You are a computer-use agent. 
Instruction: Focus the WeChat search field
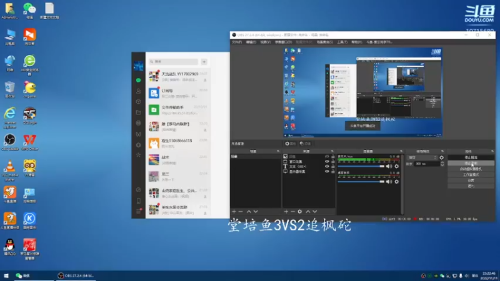coord(174,62)
